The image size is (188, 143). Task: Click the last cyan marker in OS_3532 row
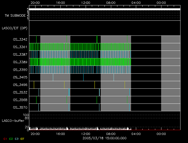[x=129, y=92]
